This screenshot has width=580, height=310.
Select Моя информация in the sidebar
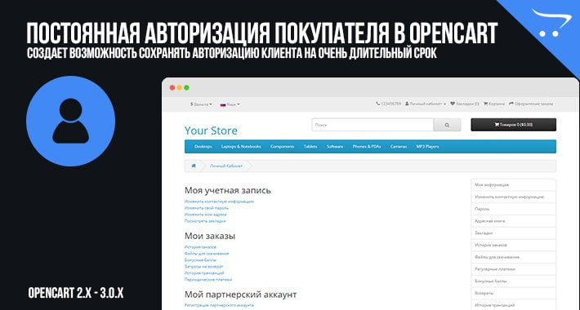[x=513, y=184]
